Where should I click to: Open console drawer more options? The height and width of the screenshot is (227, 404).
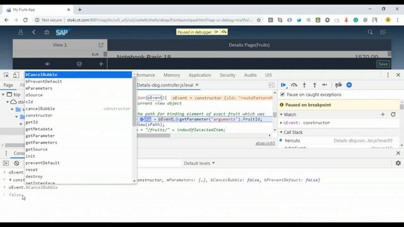click(6, 153)
